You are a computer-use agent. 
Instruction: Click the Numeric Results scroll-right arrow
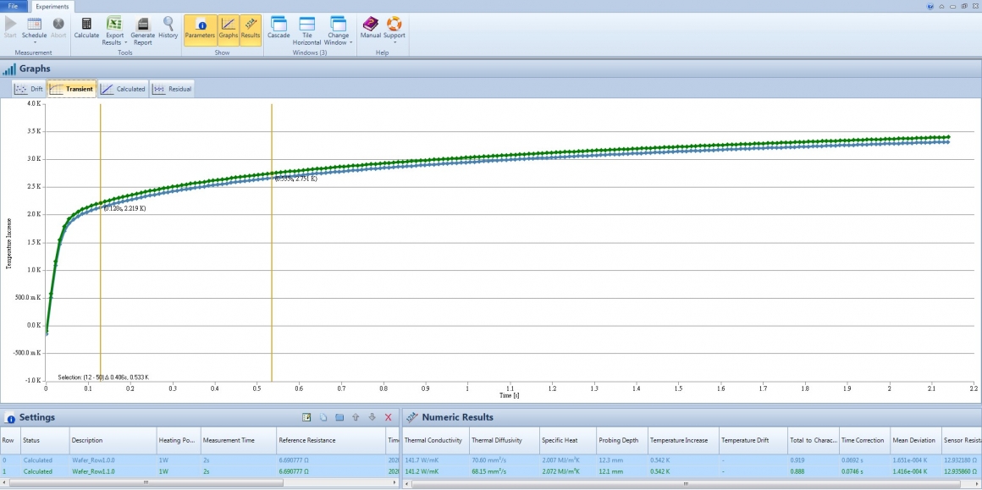(x=977, y=482)
